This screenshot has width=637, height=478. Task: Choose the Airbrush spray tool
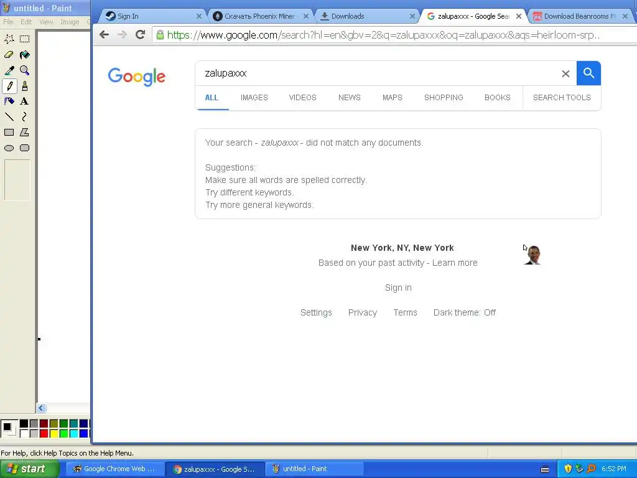pyautogui.click(x=9, y=101)
